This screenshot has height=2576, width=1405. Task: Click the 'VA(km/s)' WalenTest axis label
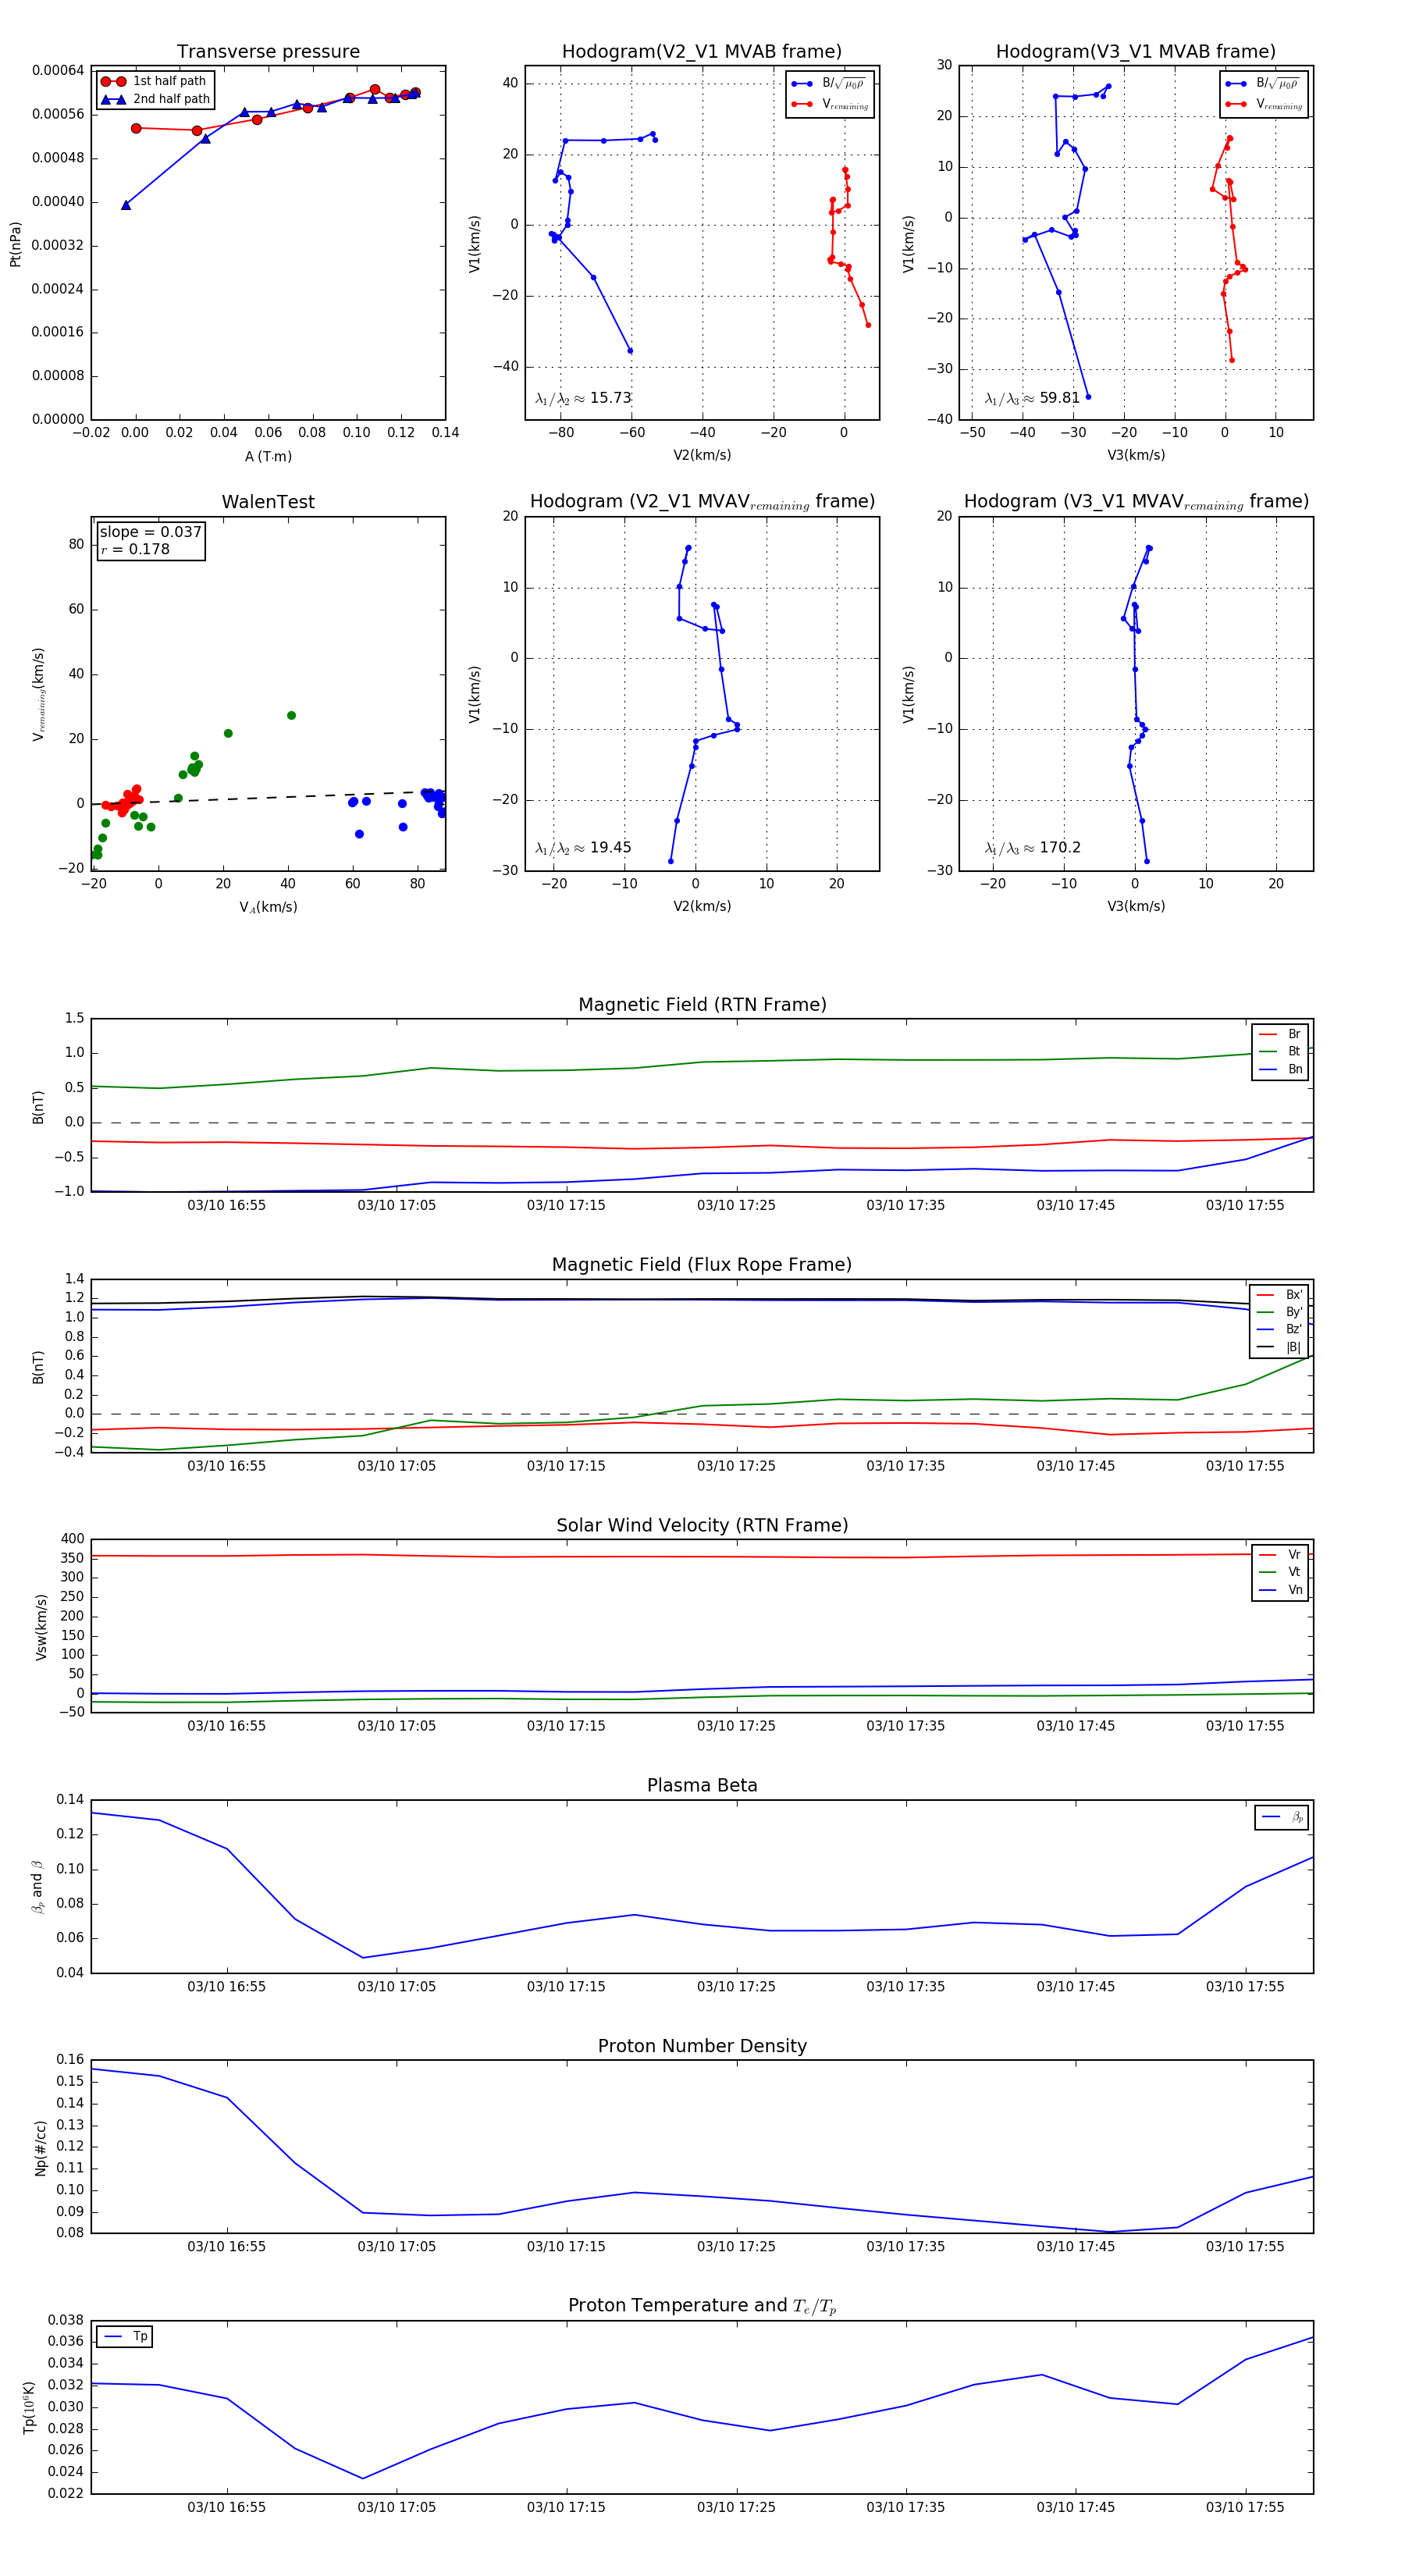point(268,907)
